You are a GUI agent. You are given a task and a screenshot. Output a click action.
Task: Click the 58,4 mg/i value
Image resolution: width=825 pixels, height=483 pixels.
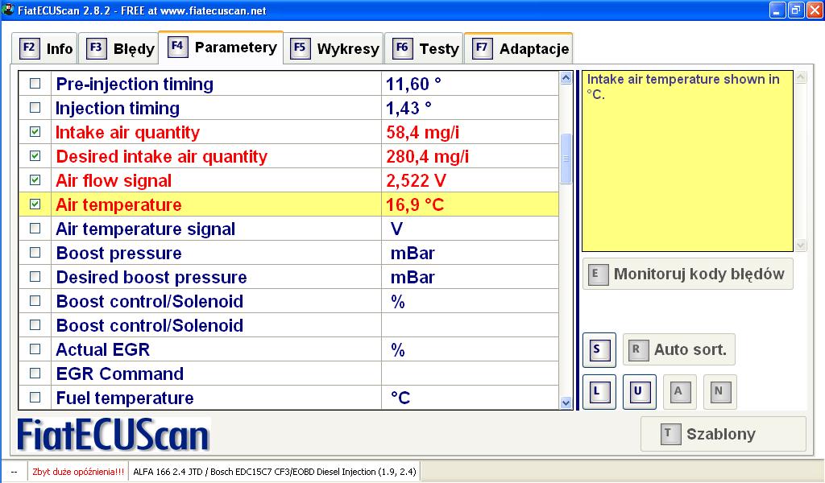[x=422, y=133]
